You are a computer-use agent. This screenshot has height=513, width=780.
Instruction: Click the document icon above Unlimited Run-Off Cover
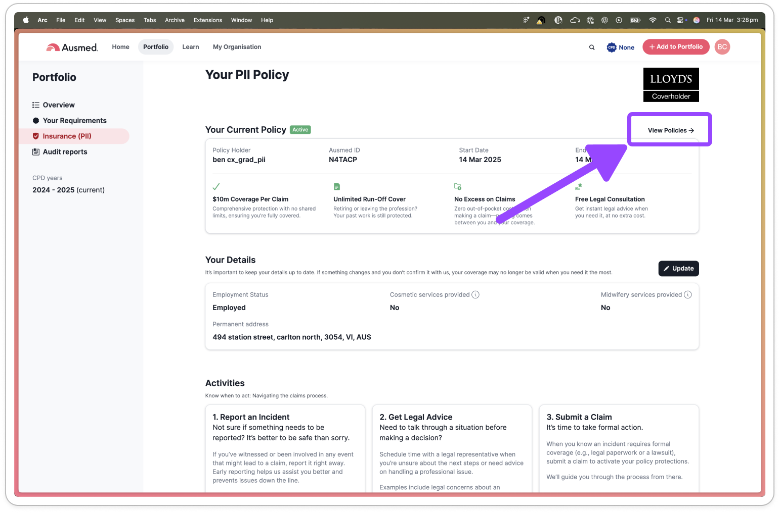tap(337, 186)
